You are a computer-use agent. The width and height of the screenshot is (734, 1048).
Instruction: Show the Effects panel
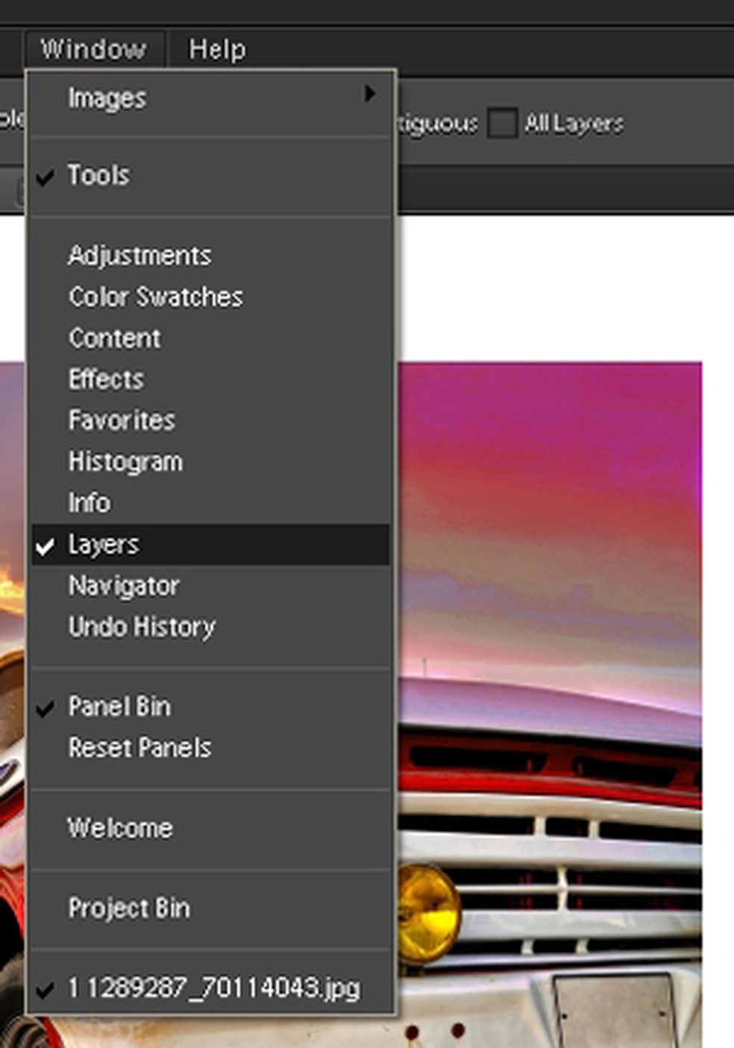point(106,379)
